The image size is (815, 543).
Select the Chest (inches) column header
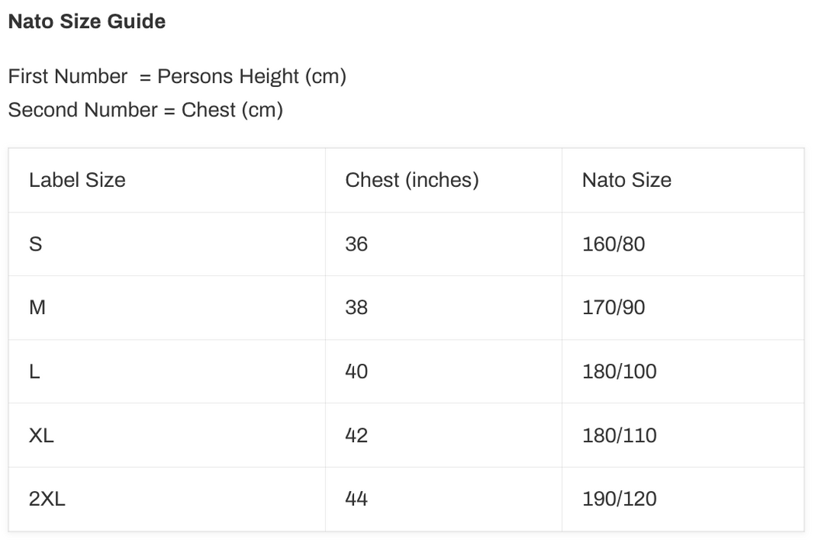click(x=411, y=180)
